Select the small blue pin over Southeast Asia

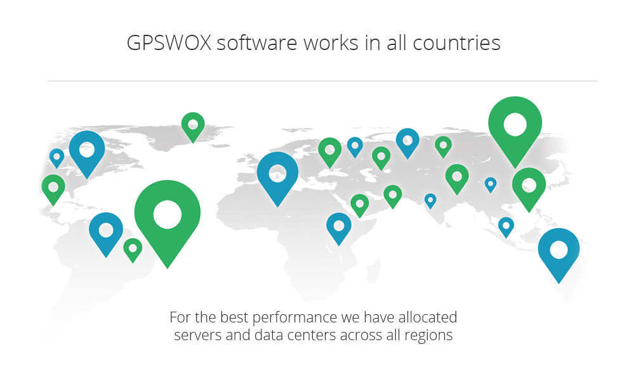coord(506,226)
